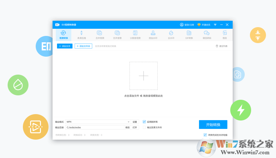Screen dimensions: 276x158
Task: Click the output directory path field
Action: coord(95,127)
